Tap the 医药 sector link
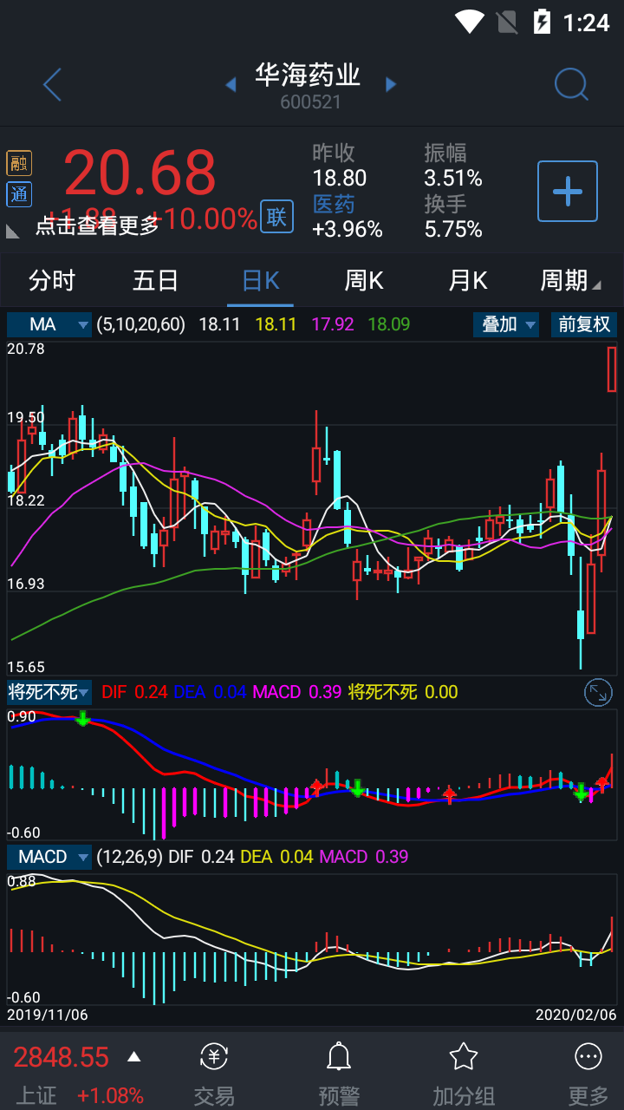 334,204
